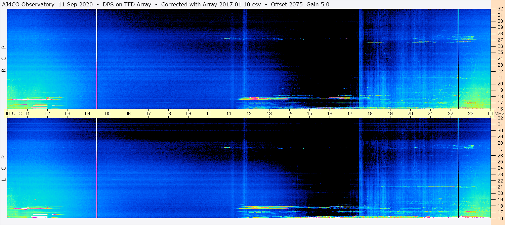Click the 28 MHz tick on RCP scale
Image resolution: width=505 pixels, height=225 pixels.
point(500,34)
